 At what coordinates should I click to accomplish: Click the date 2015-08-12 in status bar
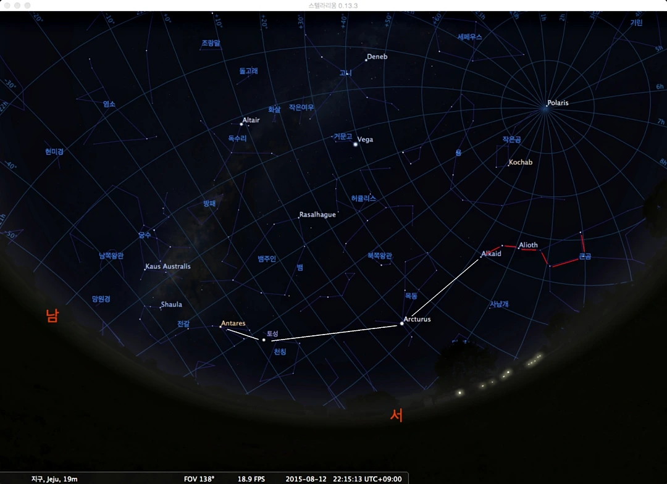(x=306, y=479)
